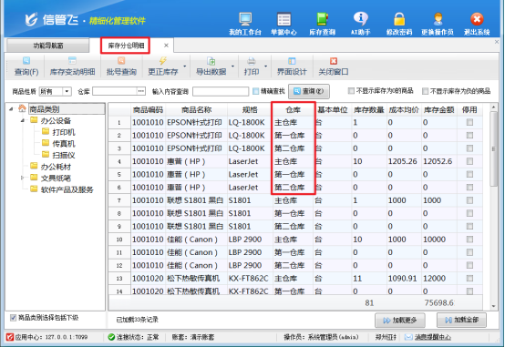Image resolution: width=505 pixels, height=347 pixels.
Task: Click the 库存查询 header icon
Action: click(323, 19)
